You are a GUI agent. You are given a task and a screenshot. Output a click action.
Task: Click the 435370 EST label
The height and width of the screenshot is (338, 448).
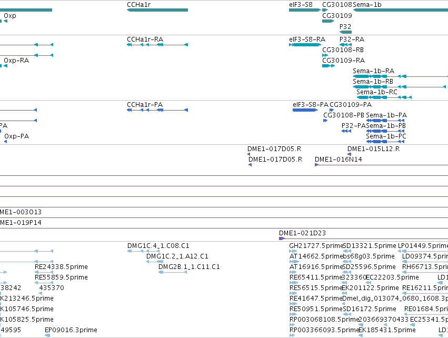click(x=52, y=288)
